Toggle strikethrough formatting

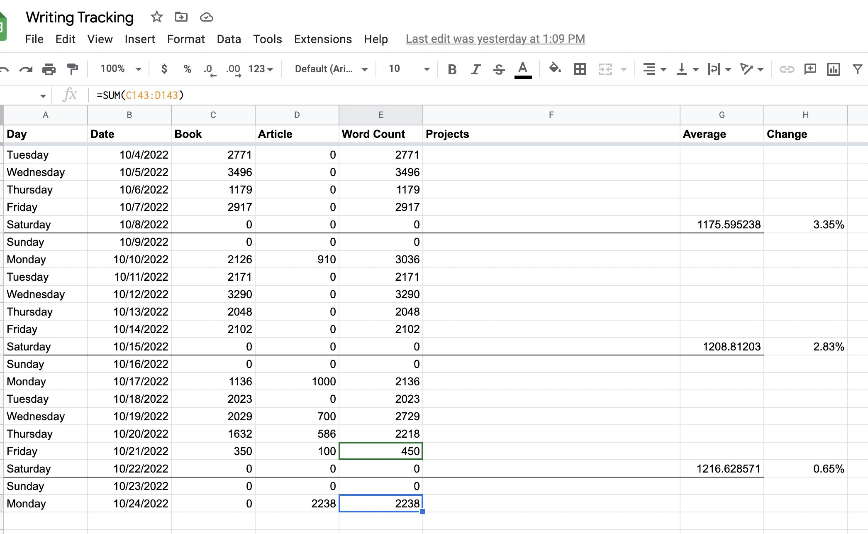(x=499, y=69)
